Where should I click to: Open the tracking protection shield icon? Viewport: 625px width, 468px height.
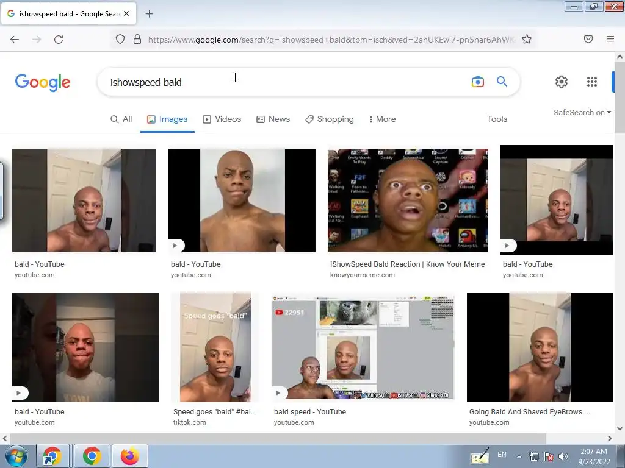(x=120, y=39)
